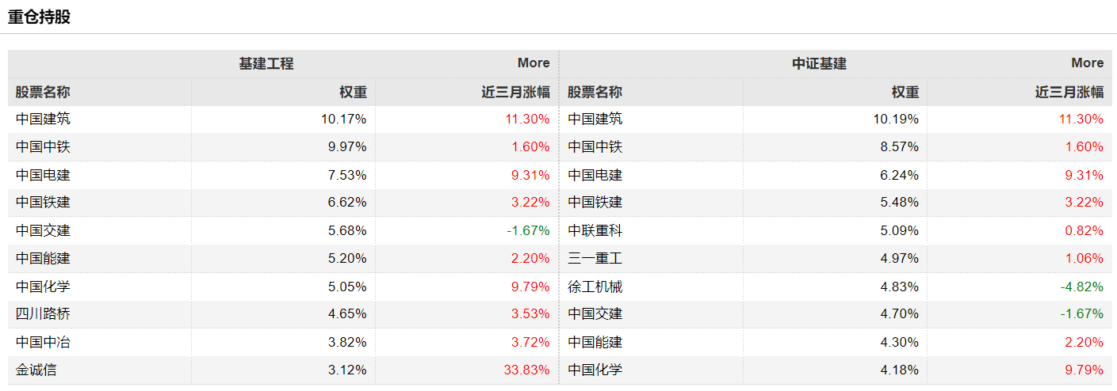This screenshot has width=1117, height=391.
Task: Click the 4.83% weight value
Action: pos(900,287)
